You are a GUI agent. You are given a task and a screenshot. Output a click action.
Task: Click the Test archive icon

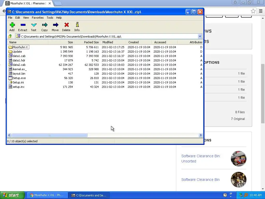34,25
